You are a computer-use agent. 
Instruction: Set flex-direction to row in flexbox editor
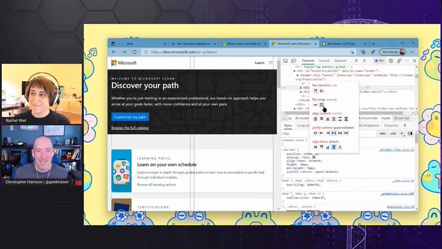click(315, 90)
